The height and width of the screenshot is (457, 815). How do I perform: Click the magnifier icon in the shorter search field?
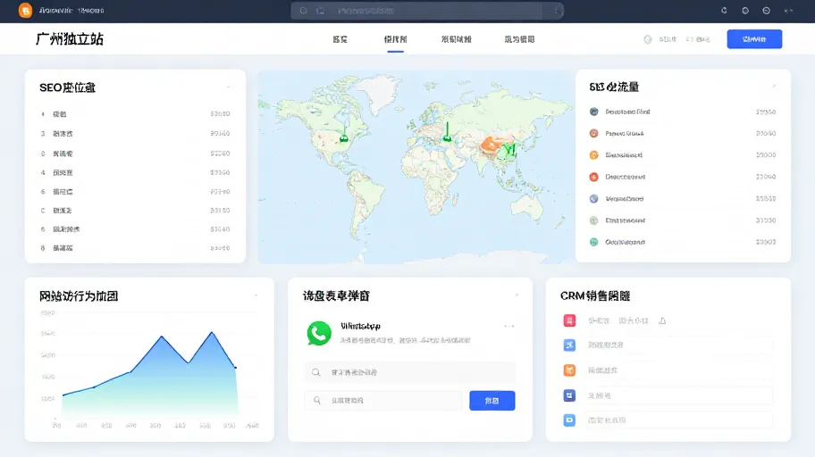[x=317, y=401]
